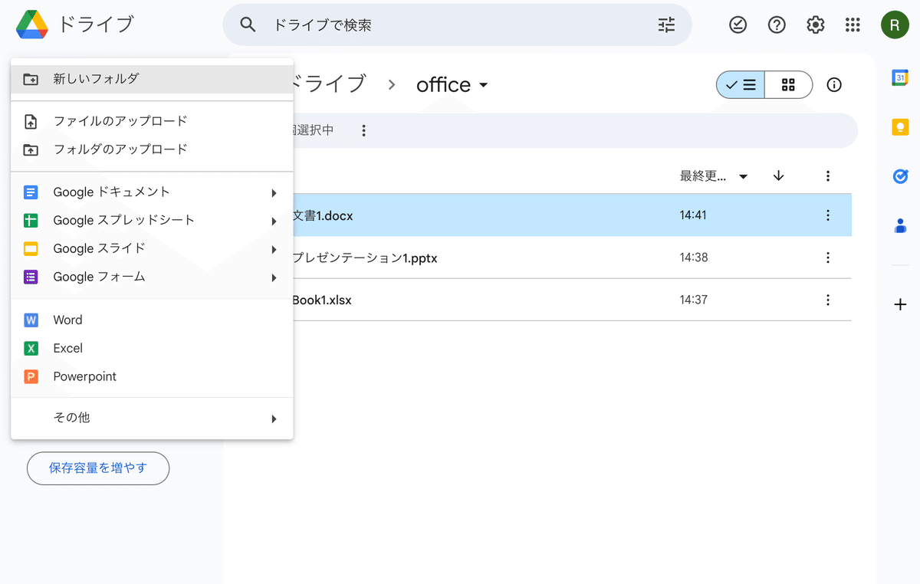This screenshot has height=584, width=920.
Task: Switch to list layout view
Action: [741, 85]
